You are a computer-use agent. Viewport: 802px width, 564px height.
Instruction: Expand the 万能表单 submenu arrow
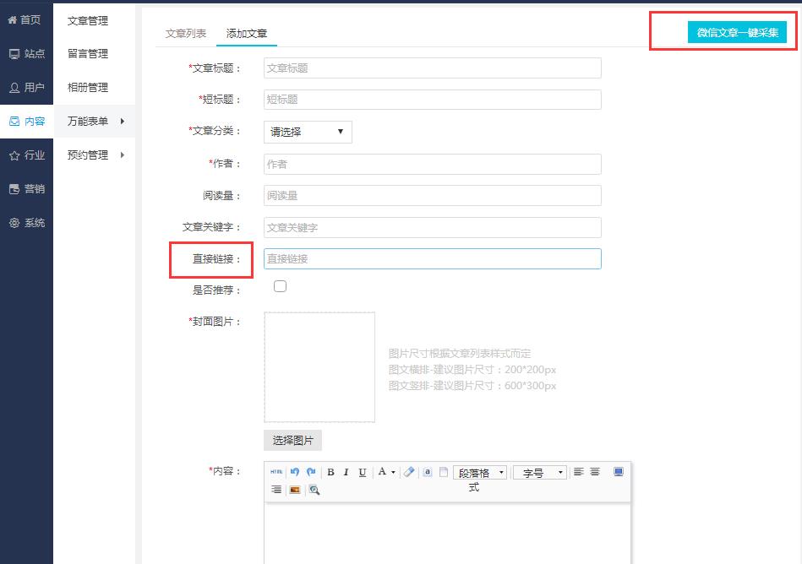click(x=123, y=122)
